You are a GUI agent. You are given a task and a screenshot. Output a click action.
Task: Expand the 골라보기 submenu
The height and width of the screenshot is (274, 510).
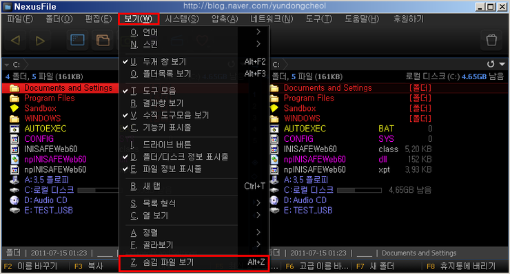[195, 244]
